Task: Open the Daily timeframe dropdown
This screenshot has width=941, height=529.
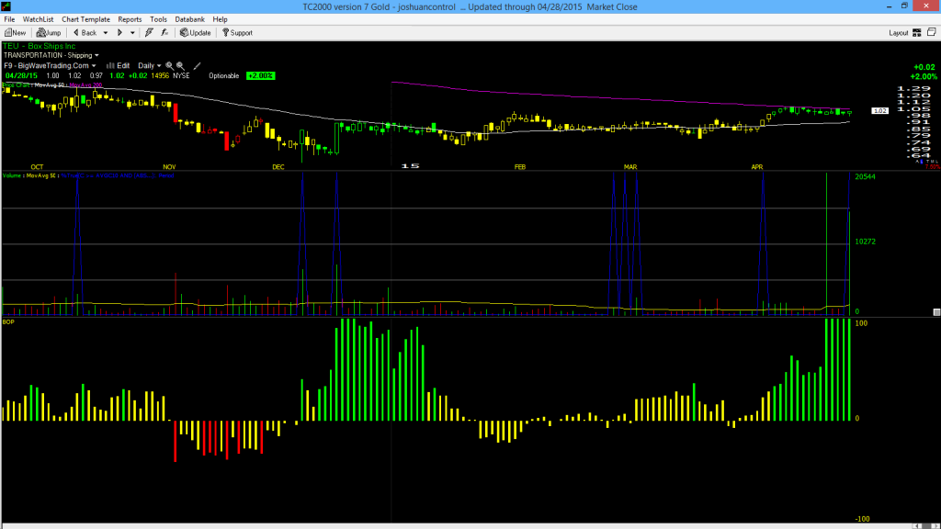Action: click(x=149, y=66)
